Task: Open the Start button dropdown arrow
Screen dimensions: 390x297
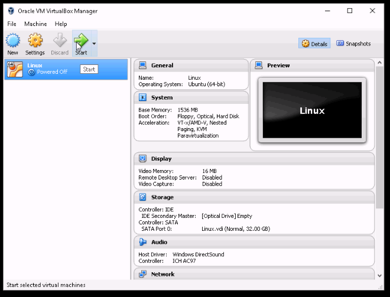Action: [94, 44]
